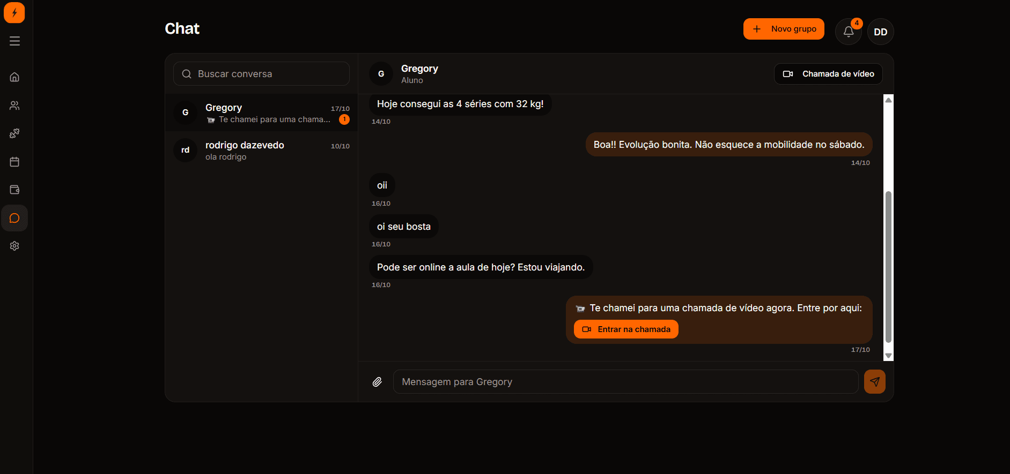
Task: Open the settings gear sidebar icon
Action: click(x=14, y=246)
